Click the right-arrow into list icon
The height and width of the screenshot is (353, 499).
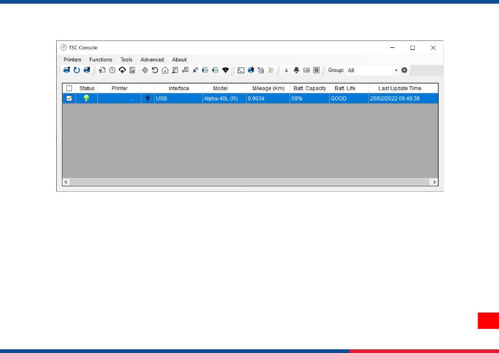pyautogui.click(x=205, y=70)
